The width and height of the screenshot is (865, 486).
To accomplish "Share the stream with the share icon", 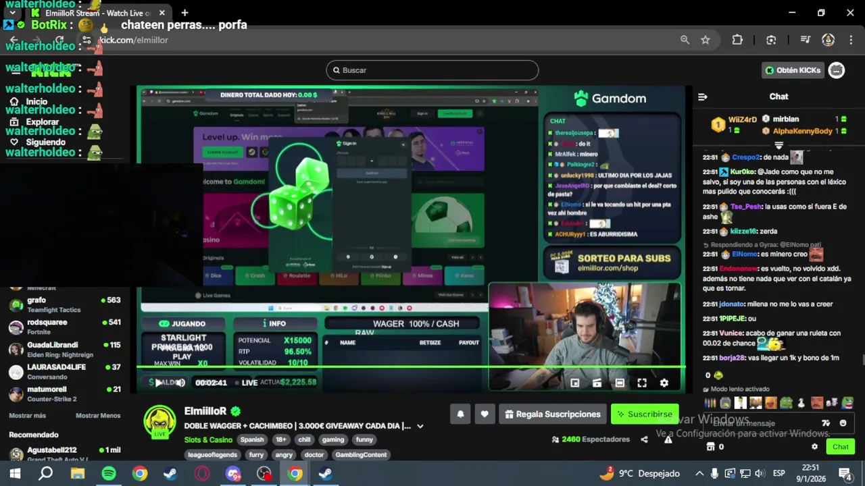I will pyautogui.click(x=644, y=439).
